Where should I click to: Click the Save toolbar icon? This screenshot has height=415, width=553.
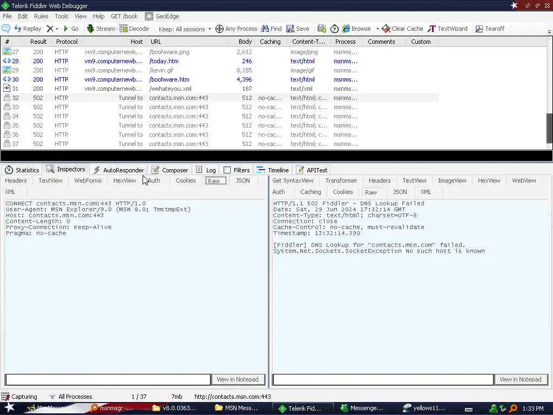[x=290, y=29]
